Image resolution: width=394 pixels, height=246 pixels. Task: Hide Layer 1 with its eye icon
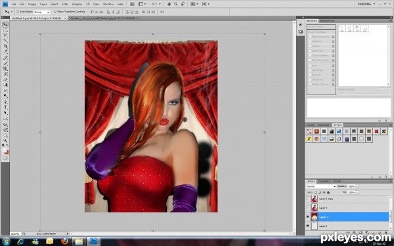click(308, 226)
